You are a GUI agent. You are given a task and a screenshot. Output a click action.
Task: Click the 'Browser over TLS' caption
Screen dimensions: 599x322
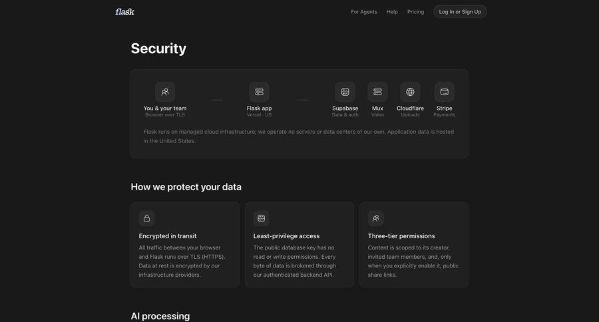coord(165,115)
